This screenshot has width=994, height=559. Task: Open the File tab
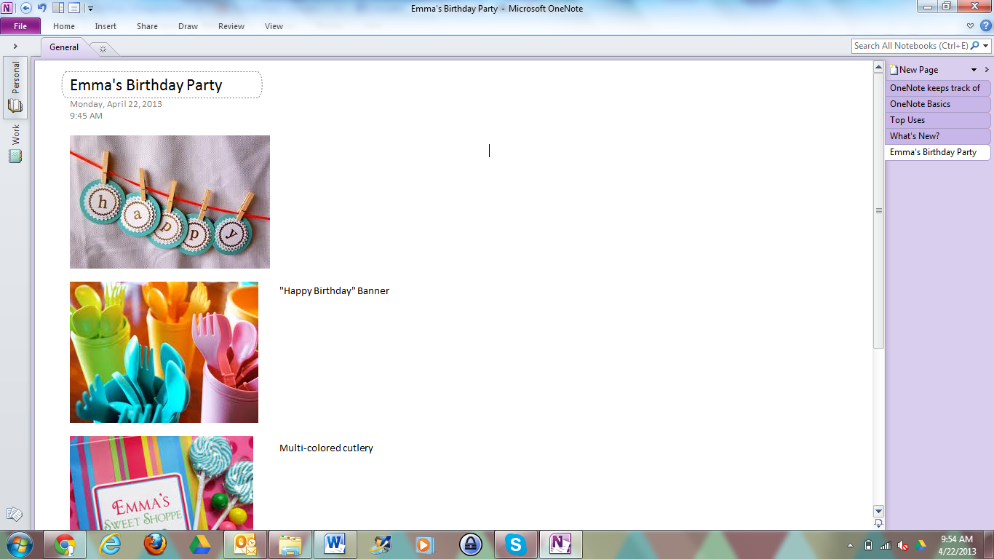pyautogui.click(x=20, y=26)
